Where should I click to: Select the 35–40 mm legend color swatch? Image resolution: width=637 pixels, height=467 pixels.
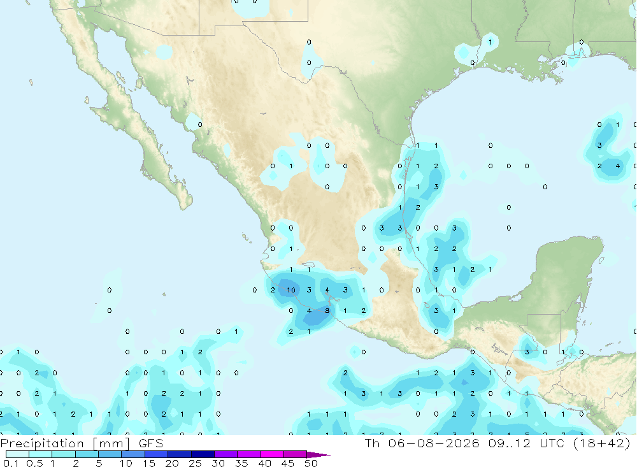pyautogui.click(x=249, y=454)
